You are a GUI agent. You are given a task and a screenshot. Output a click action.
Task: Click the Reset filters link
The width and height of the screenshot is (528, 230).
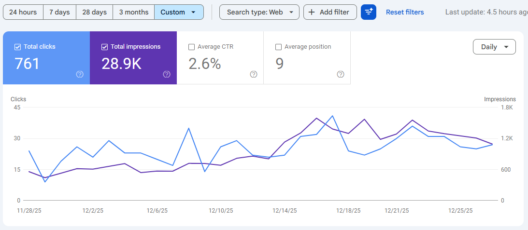pos(405,12)
